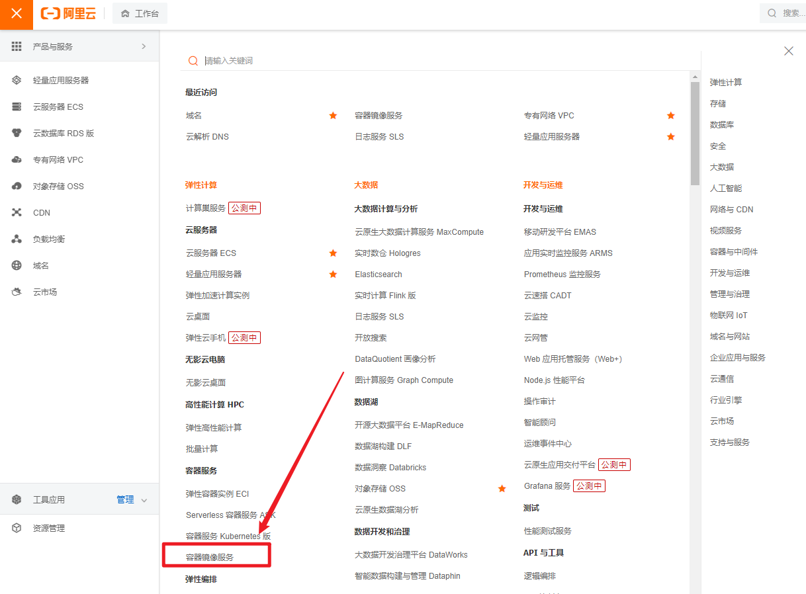Toggle the favorite star for recent 域名
The height and width of the screenshot is (594, 806).
(333, 115)
